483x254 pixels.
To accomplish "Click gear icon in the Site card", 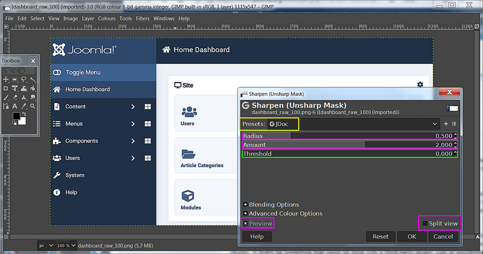I will pyautogui.click(x=420, y=84).
